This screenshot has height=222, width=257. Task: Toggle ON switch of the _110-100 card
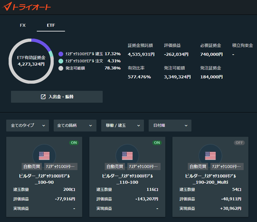coord(157,143)
